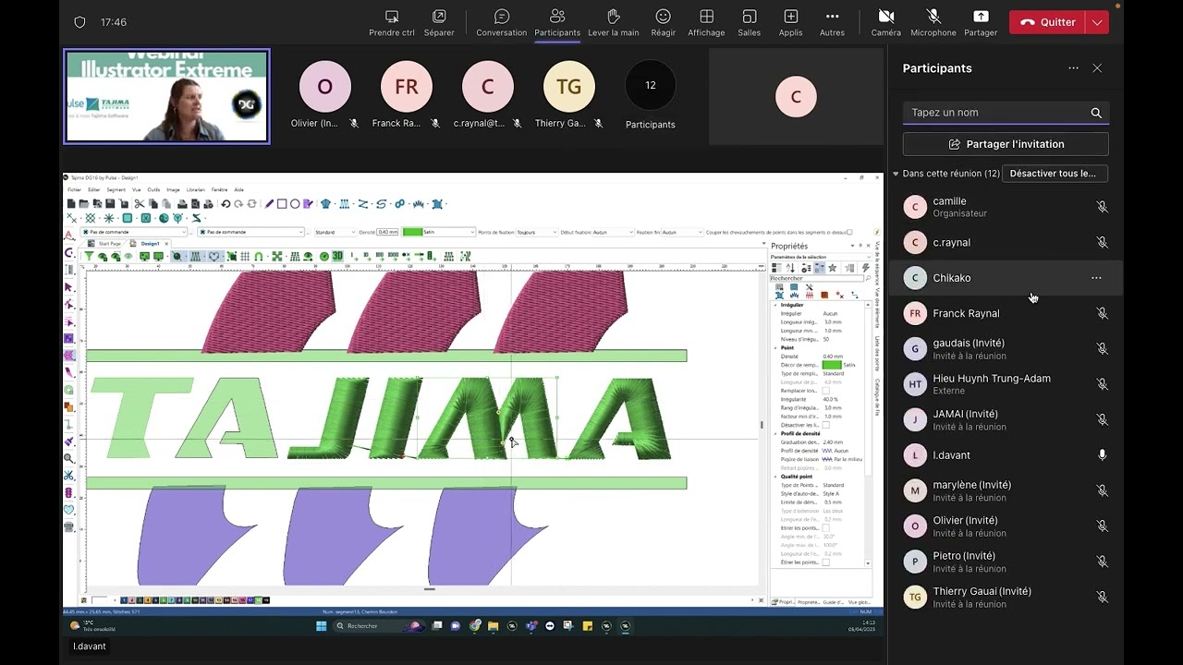Open Conversation in Teams toolbar
Screen dimensions: 1183x665
coord(502,22)
